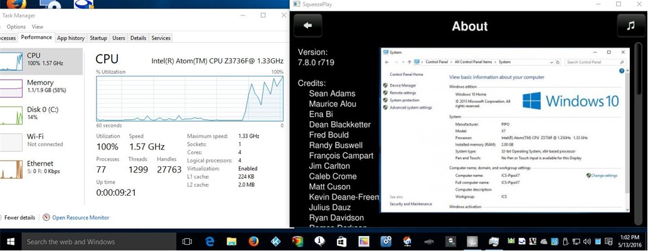Open Resource Monitor link
Viewport: 648px width, 251px height.
[80, 218]
